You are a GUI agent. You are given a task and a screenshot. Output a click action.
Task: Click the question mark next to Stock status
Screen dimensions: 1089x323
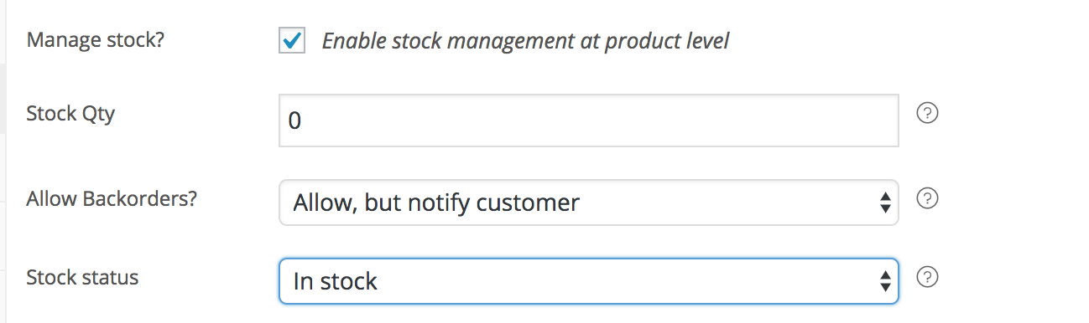(927, 277)
